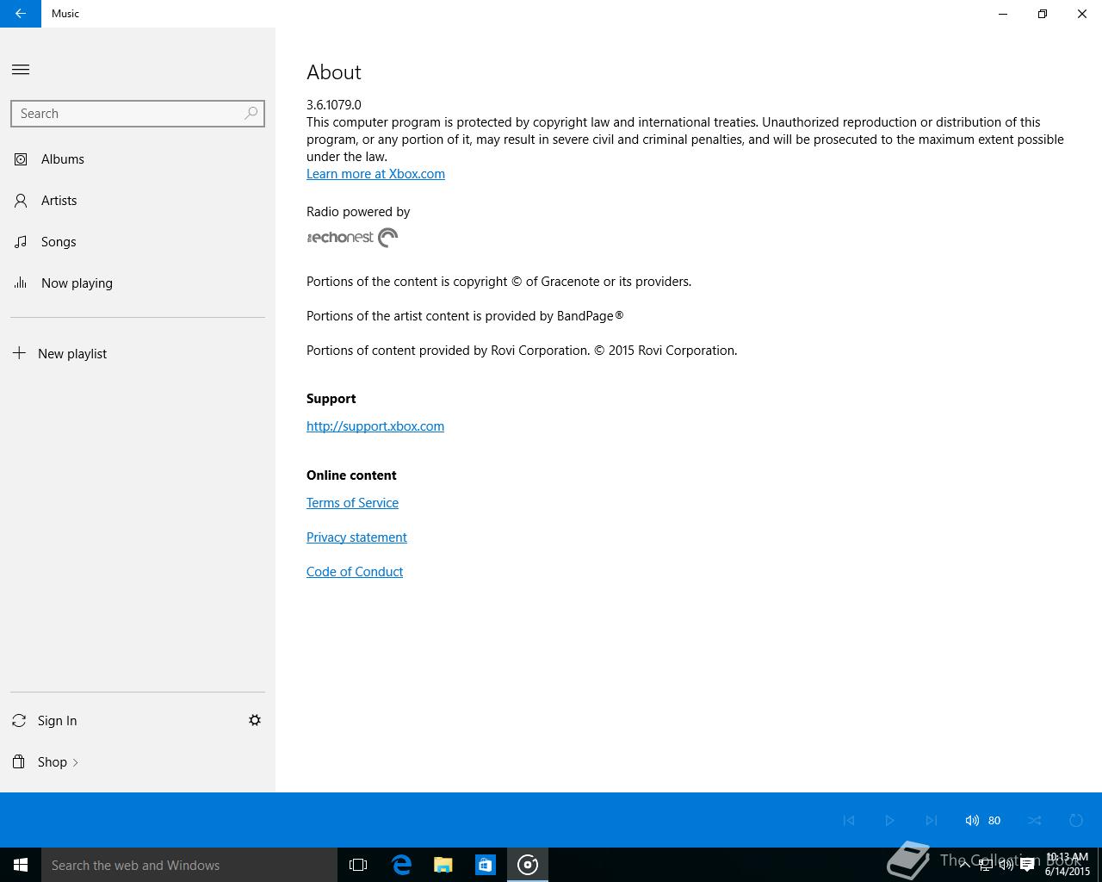Click the Music app taskbar icon
Screen dimensions: 1102x882
pos(528,865)
